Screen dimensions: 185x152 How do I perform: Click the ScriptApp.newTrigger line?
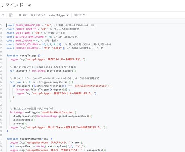pos(43,112)
